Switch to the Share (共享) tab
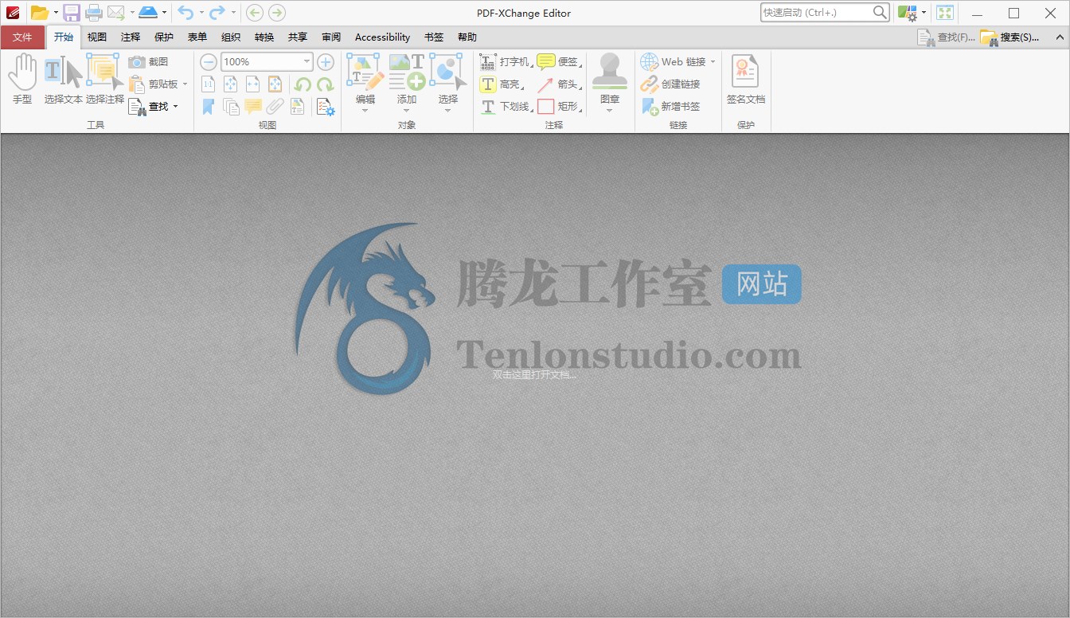 point(298,37)
